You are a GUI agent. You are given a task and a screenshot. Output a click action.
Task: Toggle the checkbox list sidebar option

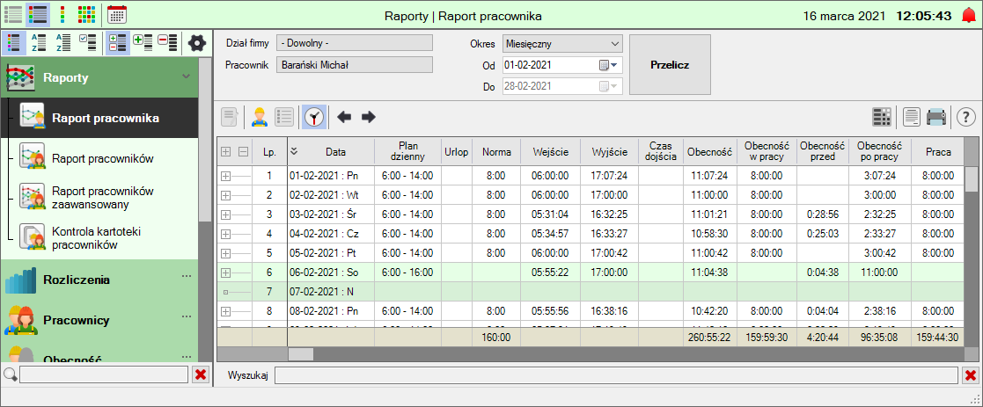(87, 42)
